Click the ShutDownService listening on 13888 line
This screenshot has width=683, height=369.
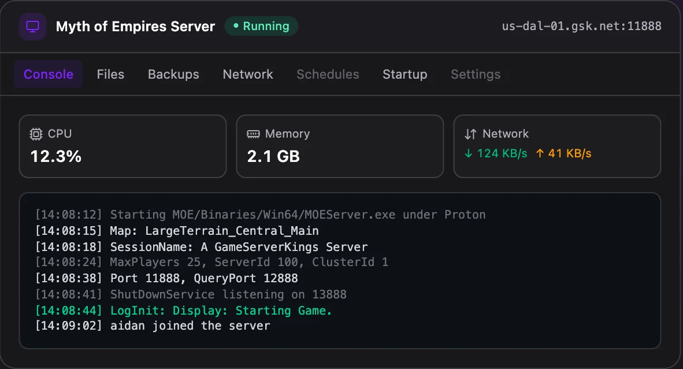tap(191, 294)
